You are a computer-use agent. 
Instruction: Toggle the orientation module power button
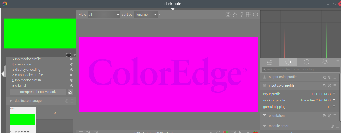pos(264,116)
